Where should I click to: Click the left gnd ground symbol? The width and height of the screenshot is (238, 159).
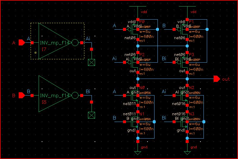[137, 152]
